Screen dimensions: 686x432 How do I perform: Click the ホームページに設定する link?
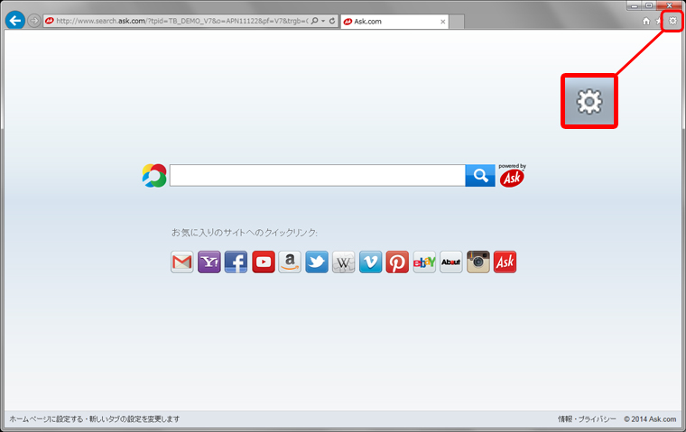(x=46, y=418)
